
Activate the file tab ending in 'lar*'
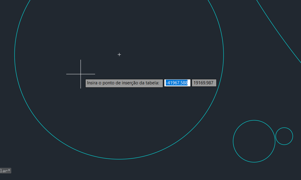[5, 171]
